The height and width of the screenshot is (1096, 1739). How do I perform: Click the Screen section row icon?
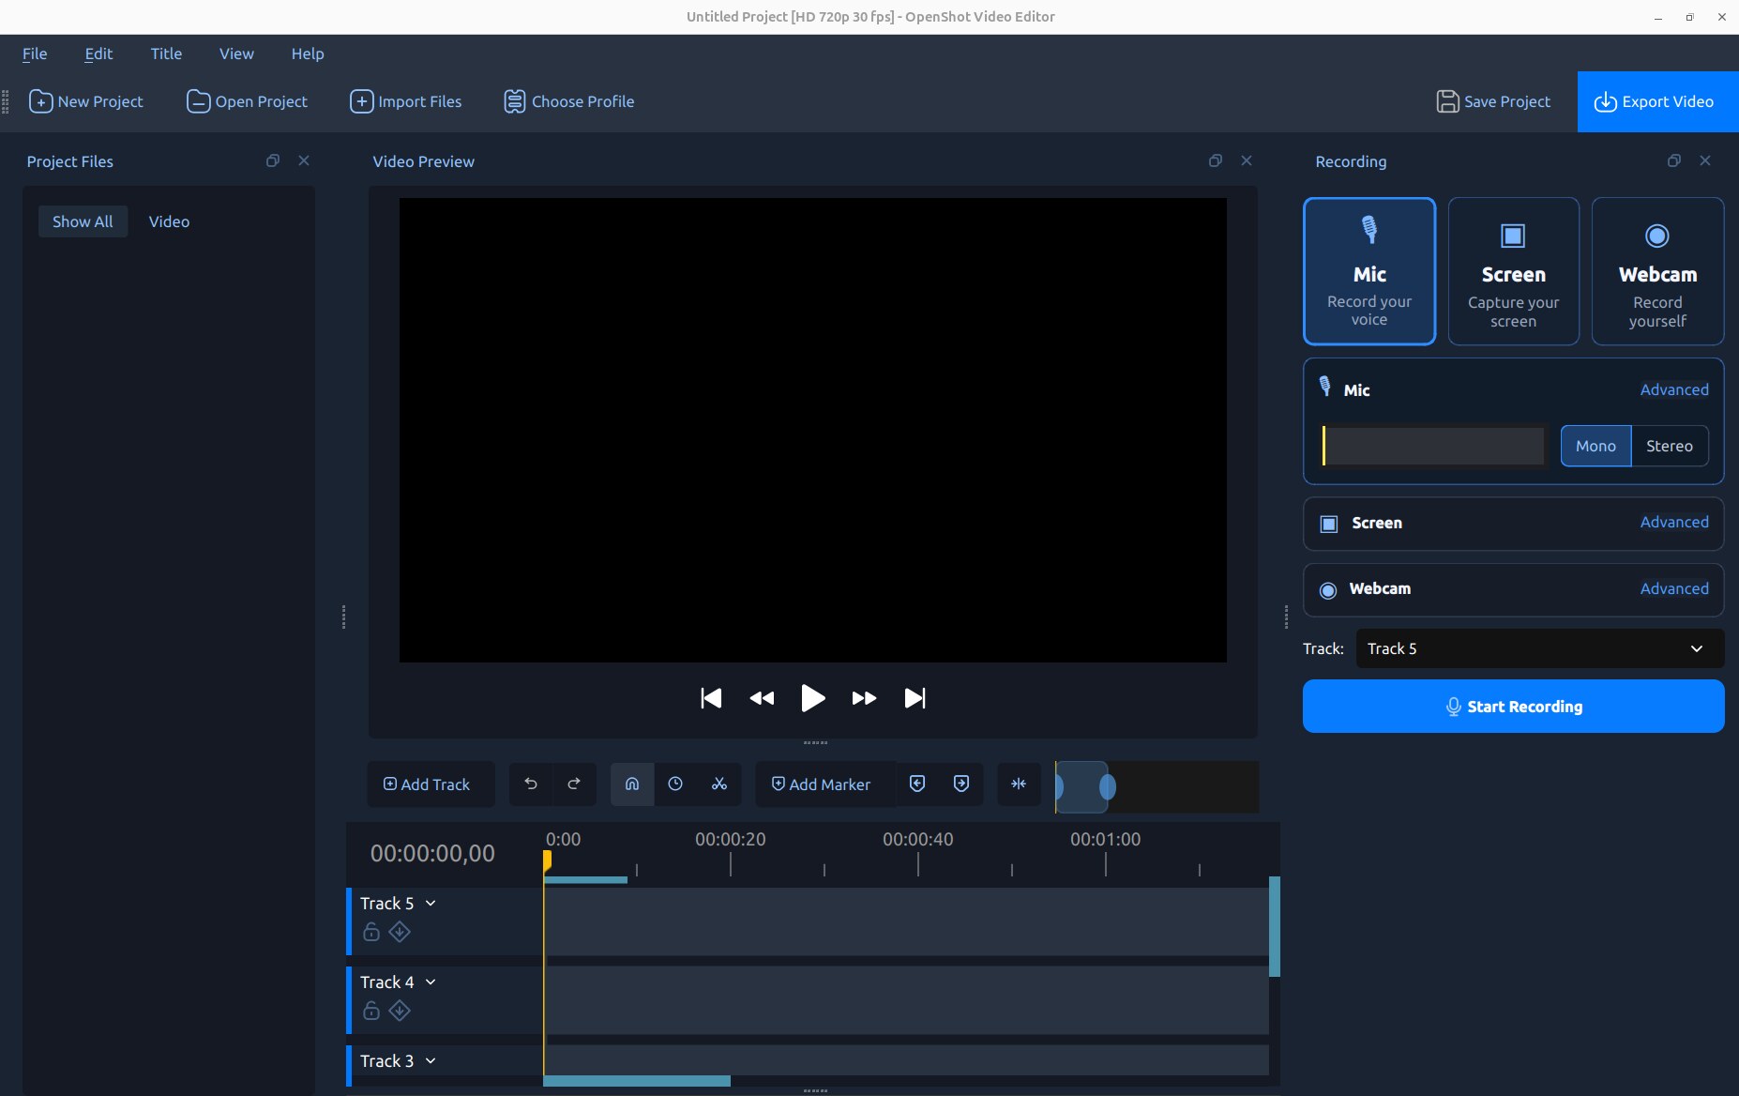(x=1329, y=524)
